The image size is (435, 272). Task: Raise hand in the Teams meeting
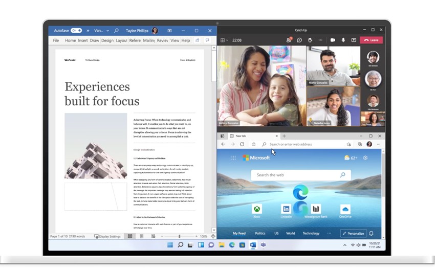tap(310, 40)
